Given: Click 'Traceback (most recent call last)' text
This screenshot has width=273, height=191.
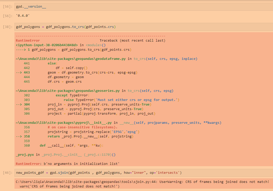Looking at the screenshot, I should (133, 41).
